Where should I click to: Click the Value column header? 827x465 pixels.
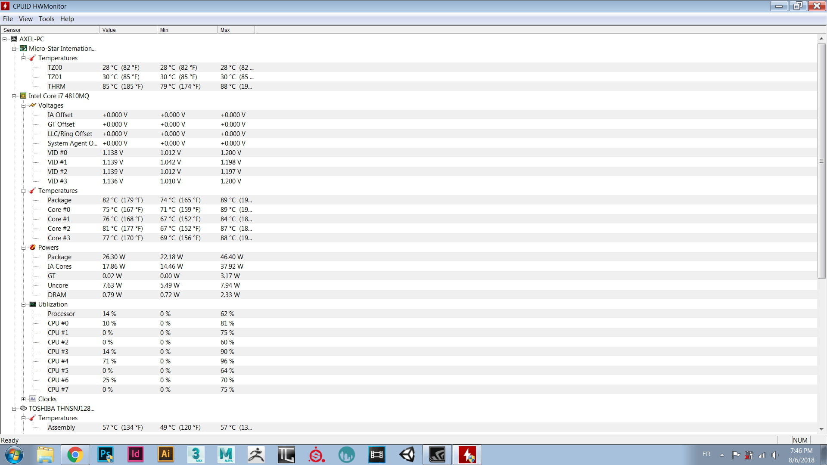pos(128,30)
